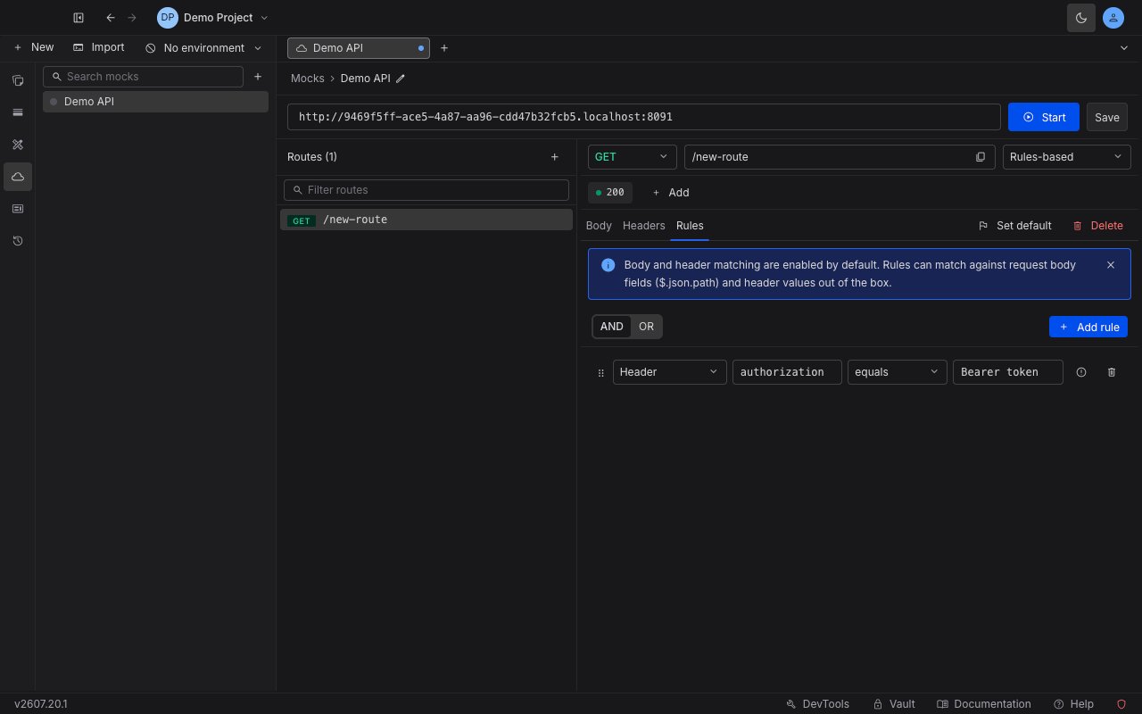Add a route with plus icon
The width and height of the screenshot is (1142, 714).
pyautogui.click(x=554, y=157)
